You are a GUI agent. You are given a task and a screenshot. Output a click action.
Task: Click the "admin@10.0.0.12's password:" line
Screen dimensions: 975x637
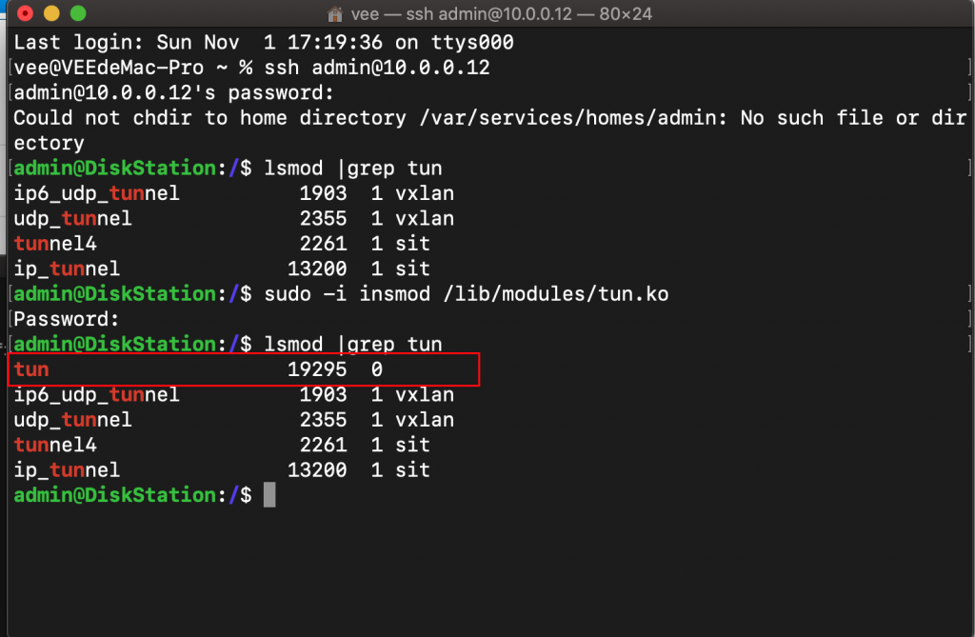173,93
